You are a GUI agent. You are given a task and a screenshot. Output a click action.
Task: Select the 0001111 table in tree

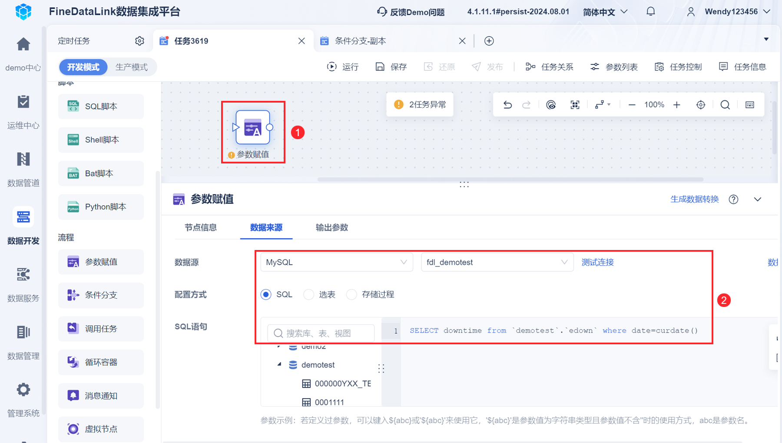point(323,402)
